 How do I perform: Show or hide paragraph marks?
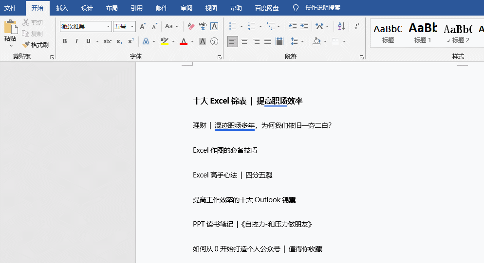pyautogui.click(x=356, y=27)
